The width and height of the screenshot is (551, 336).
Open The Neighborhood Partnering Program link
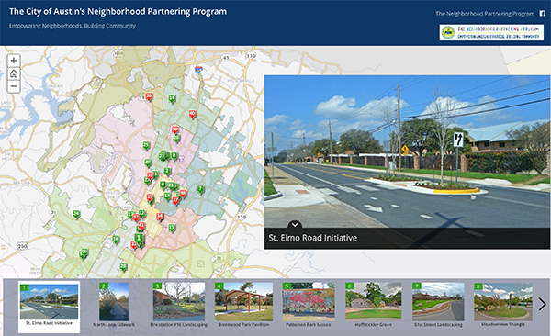click(x=485, y=14)
